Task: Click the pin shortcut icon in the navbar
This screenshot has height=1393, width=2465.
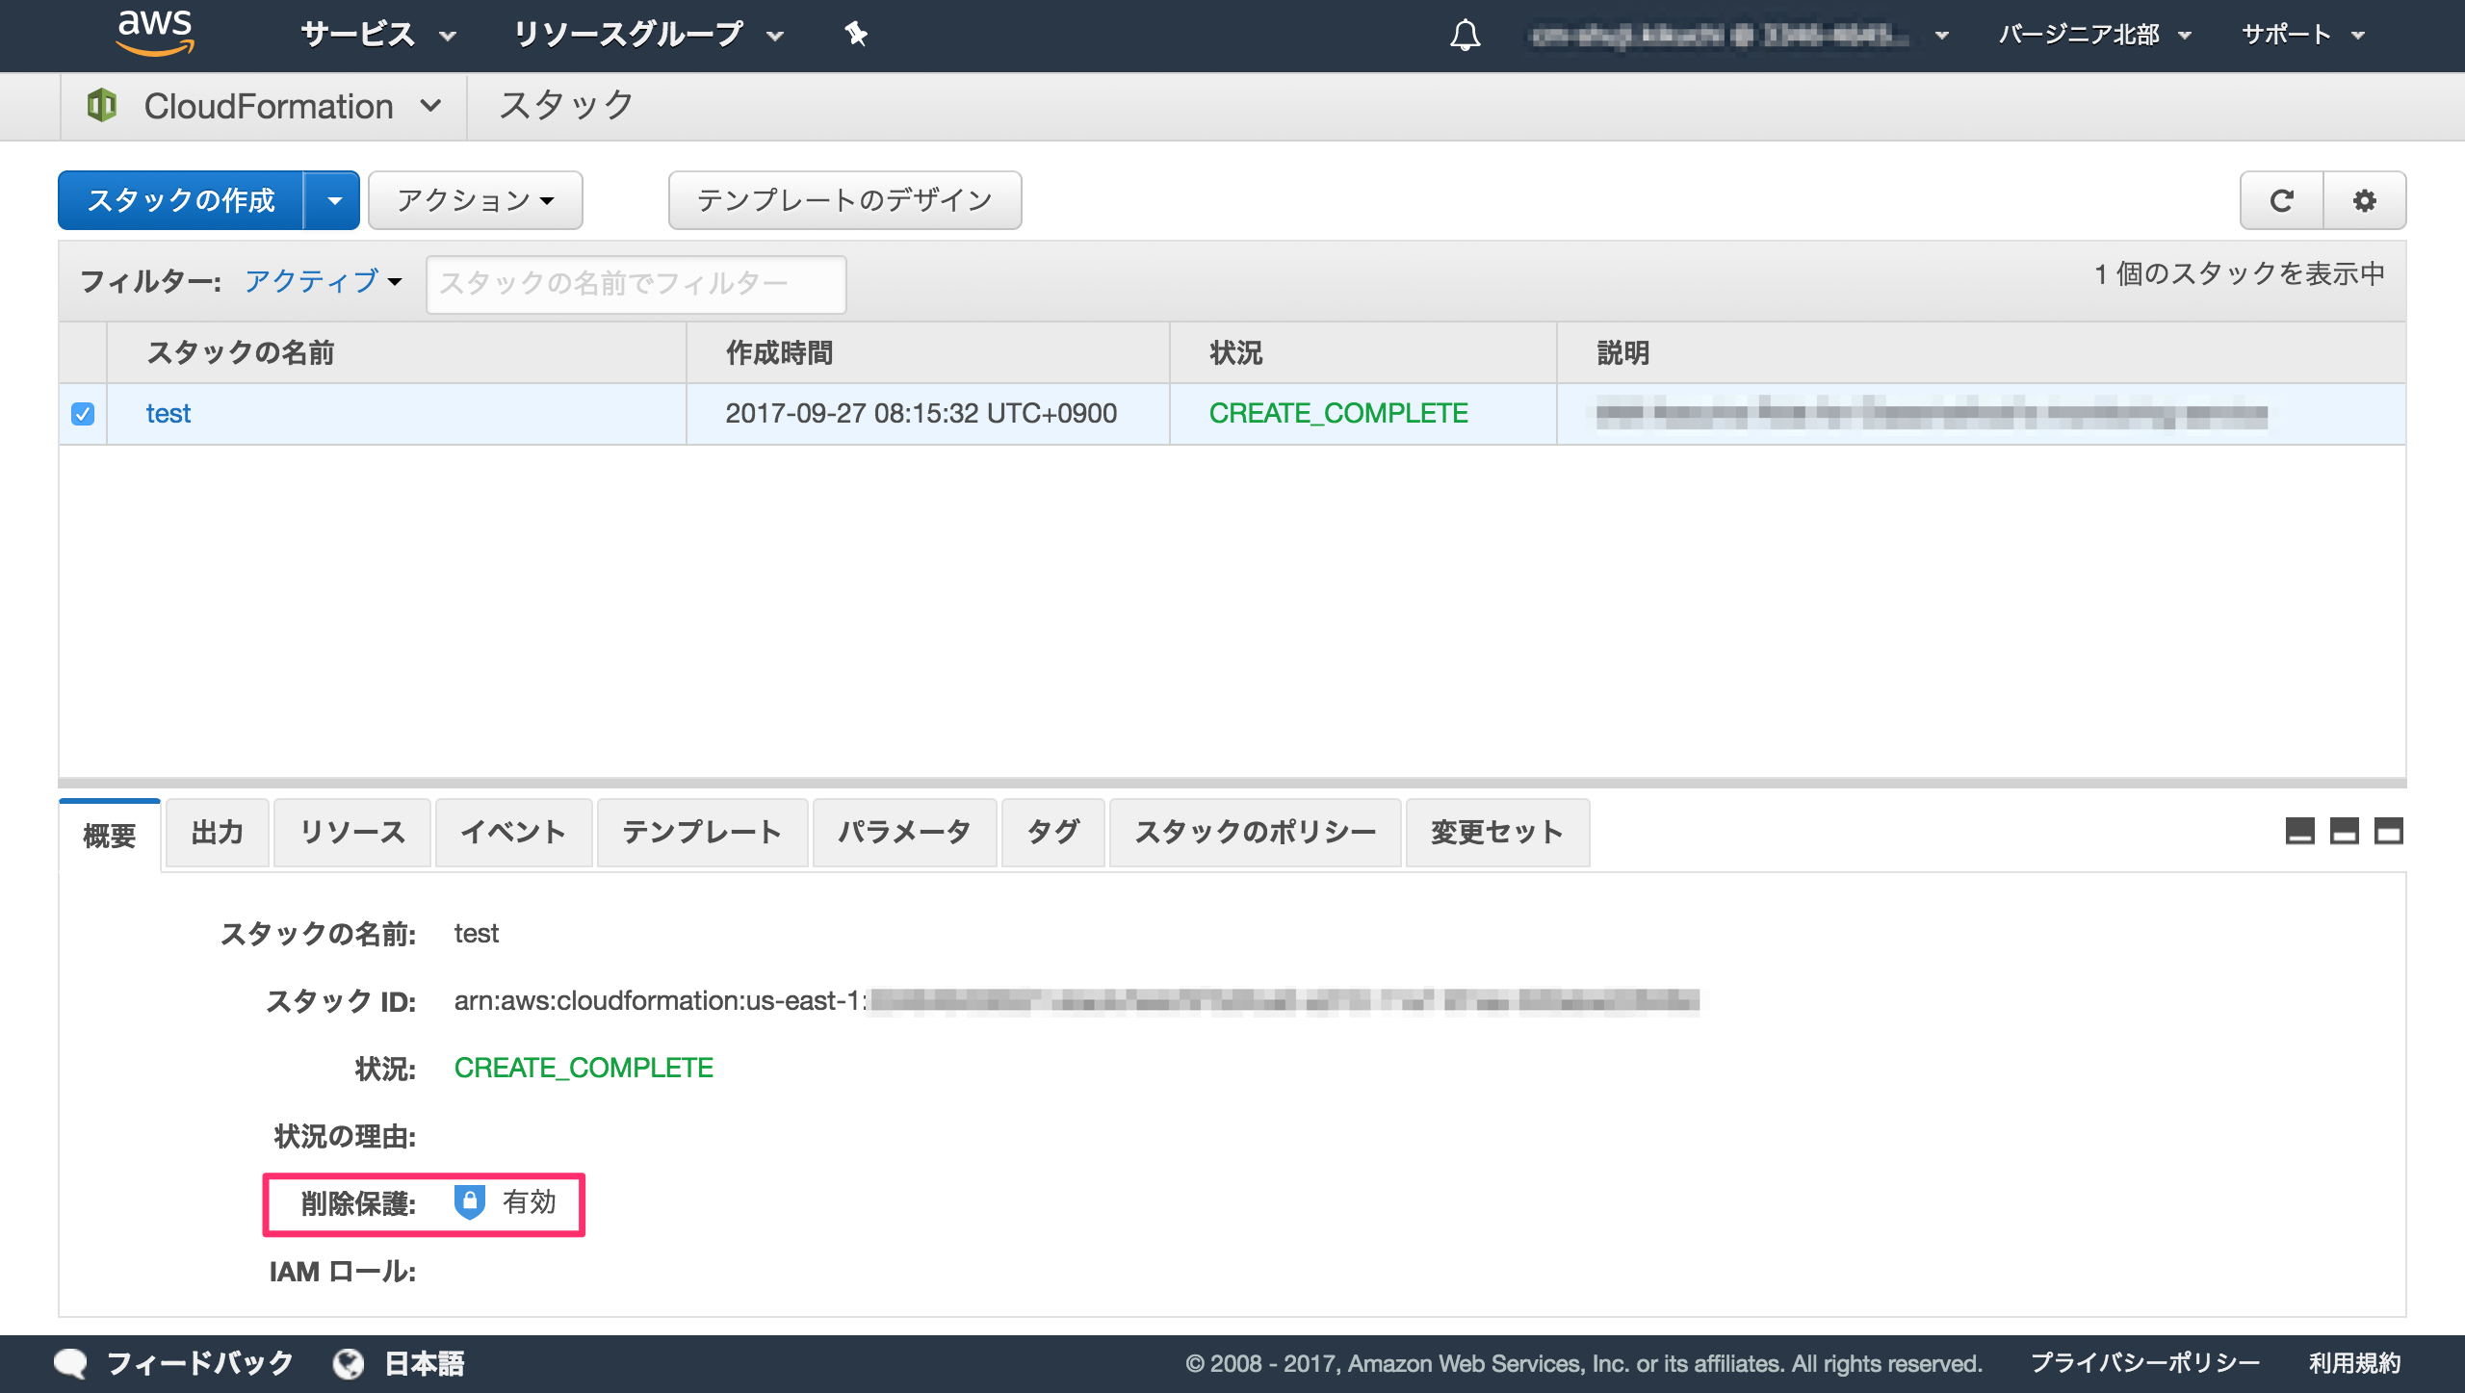Action: click(x=855, y=34)
